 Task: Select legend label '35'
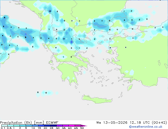(x=64, y=128)
